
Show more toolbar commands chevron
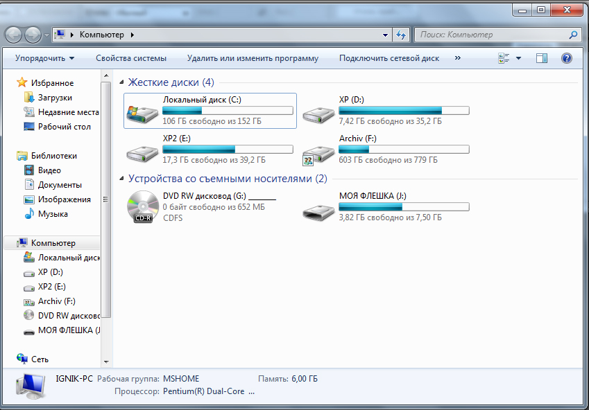click(457, 57)
